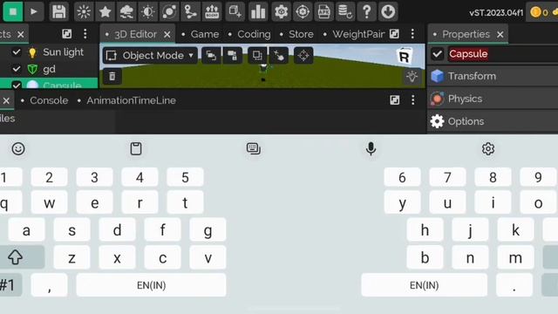Click the download arrow icon

[388, 11]
